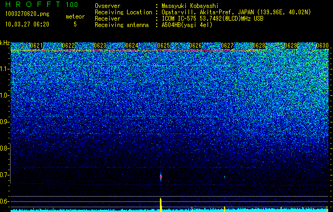Select the A504HB(yagi 4el) antenna text
Screen dimensions: 333x212
click(187, 25)
